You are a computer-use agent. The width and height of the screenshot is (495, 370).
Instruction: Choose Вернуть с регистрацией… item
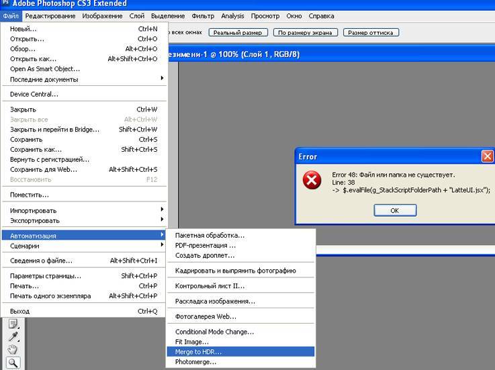[84, 159]
